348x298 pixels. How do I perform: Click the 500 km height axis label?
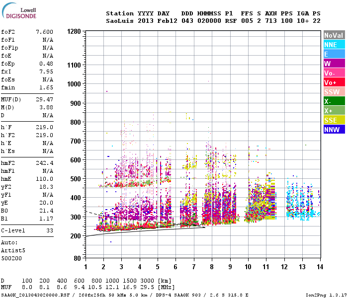[76, 179]
